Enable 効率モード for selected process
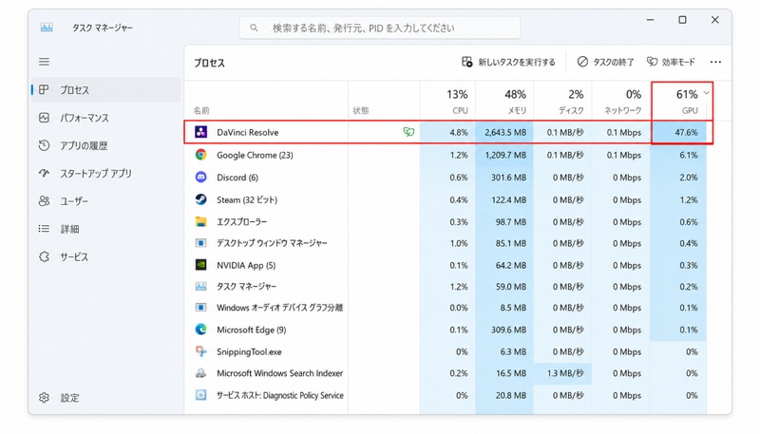 pyautogui.click(x=671, y=62)
